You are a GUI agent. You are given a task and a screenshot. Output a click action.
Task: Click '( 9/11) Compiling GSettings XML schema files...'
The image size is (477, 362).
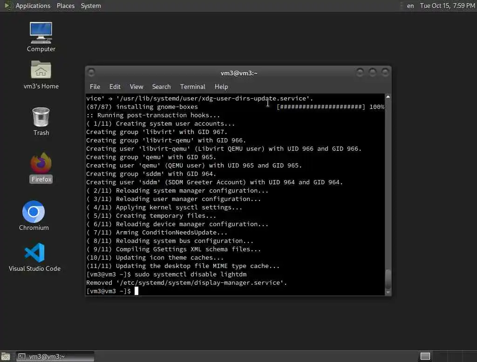click(173, 249)
